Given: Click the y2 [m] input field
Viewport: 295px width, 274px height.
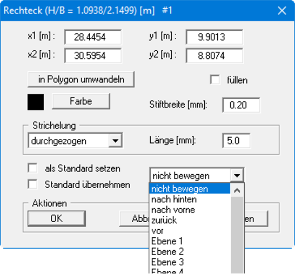Looking at the screenshot, I should tap(214, 56).
